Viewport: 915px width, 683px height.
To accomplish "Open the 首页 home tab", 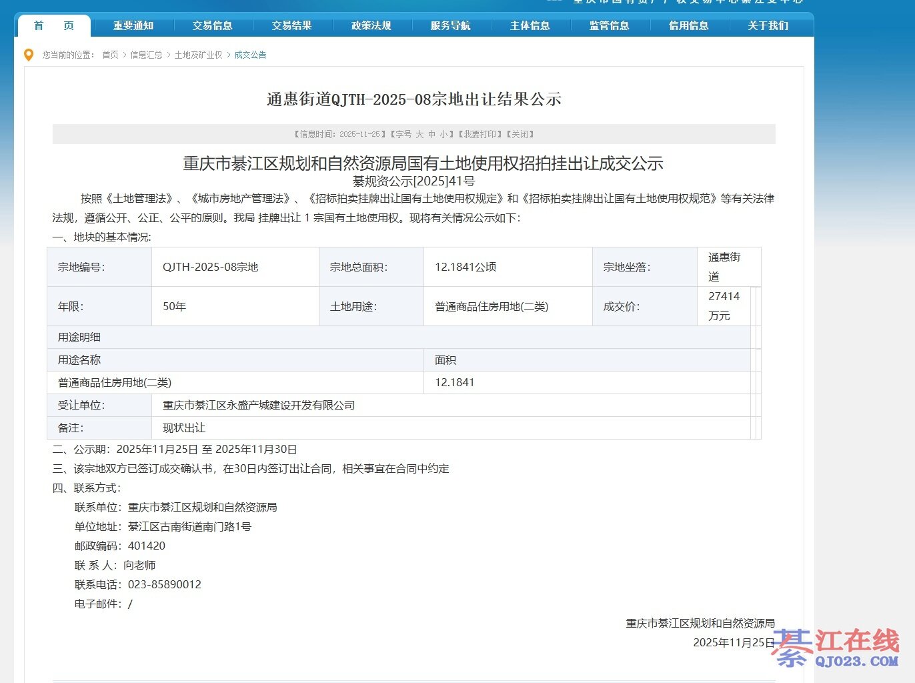I will click(54, 25).
